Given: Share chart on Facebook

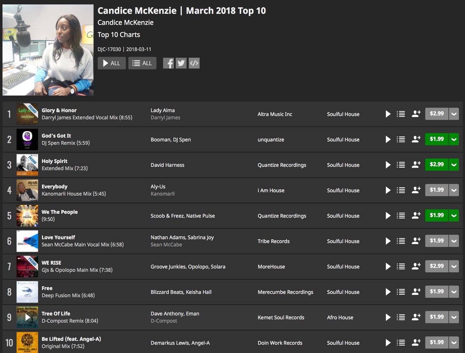Looking at the screenshot, I should tap(169, 63).
